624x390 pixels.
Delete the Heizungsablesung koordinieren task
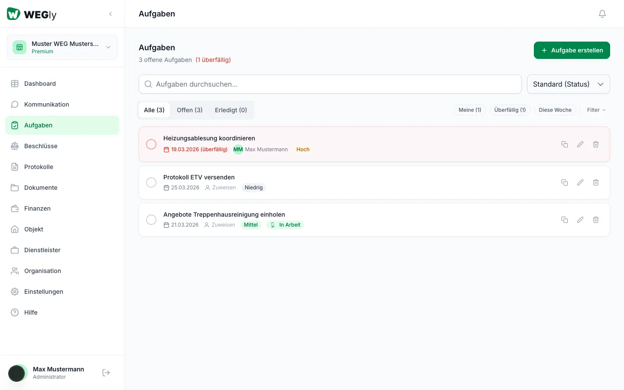pyautogui.click(x=596, y=144)
